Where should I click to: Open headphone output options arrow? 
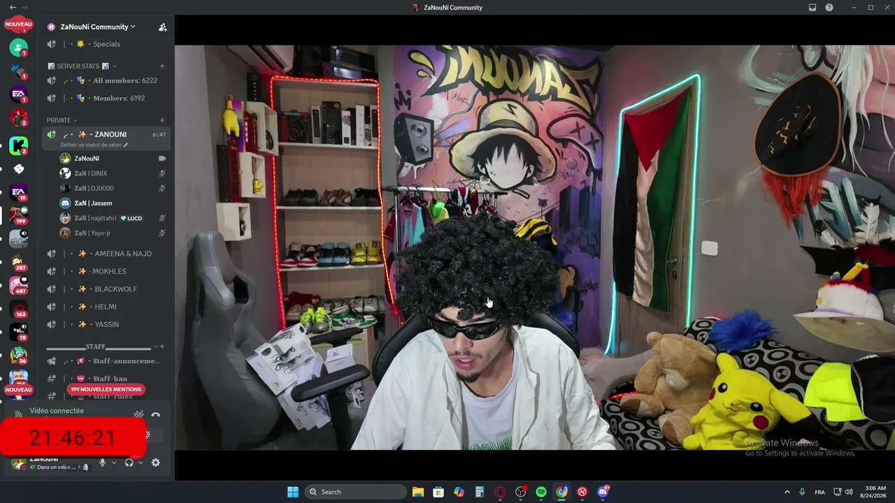(141, 462)
